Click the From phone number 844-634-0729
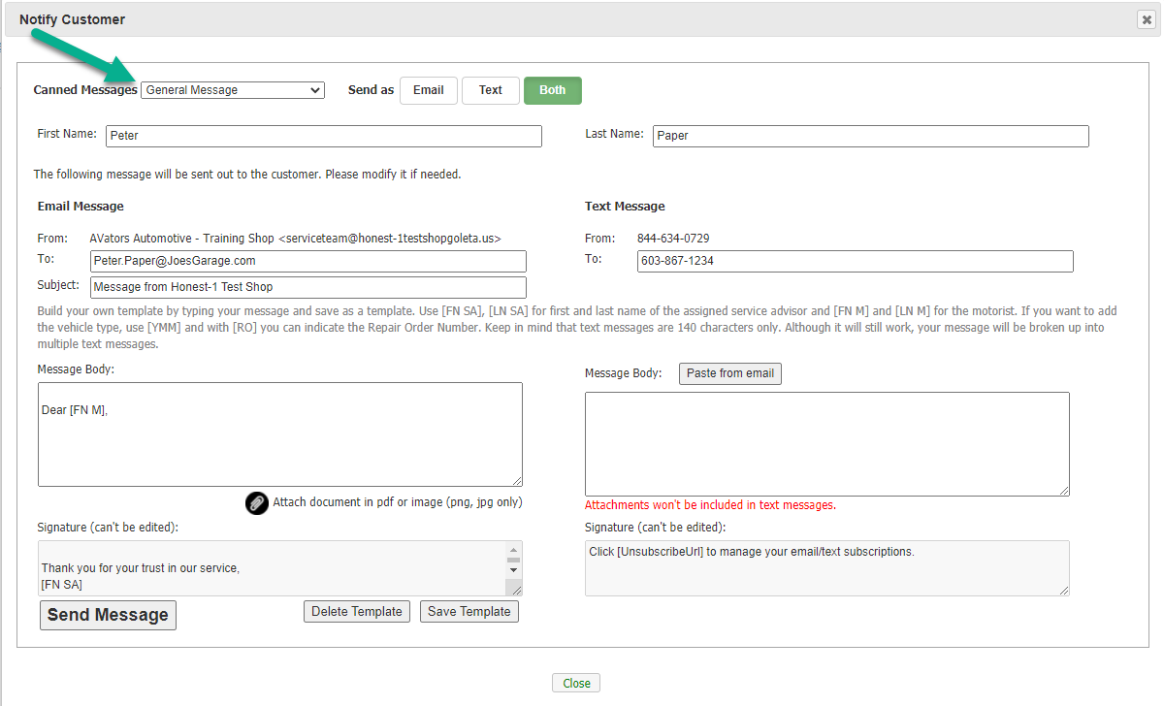 (x=672, y=239)
